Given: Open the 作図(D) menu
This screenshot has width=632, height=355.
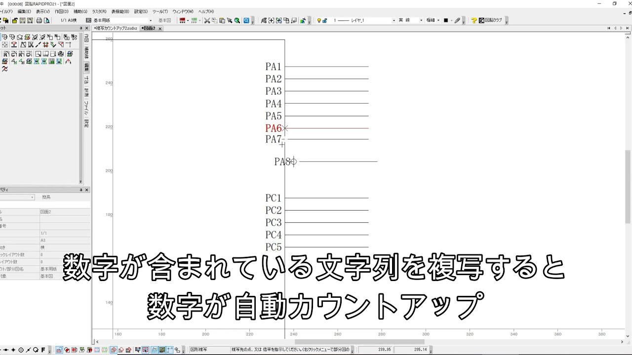Looking at the screenshot, I should (x=63, y=11).
